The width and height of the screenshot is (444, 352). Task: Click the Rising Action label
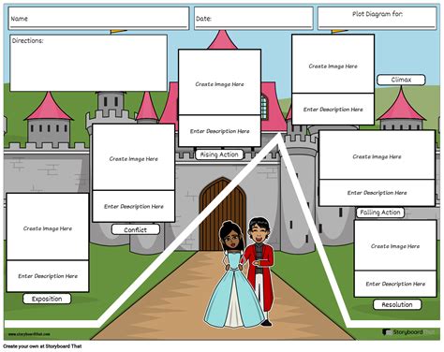[x=219, y=154]
